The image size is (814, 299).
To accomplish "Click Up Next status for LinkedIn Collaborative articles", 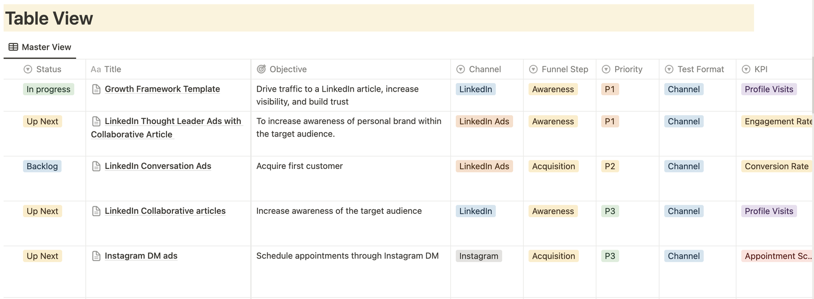I will click(42, 211).
